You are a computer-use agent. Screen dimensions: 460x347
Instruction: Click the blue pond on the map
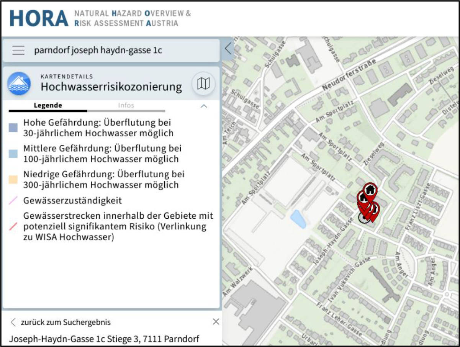pos(298,219)
